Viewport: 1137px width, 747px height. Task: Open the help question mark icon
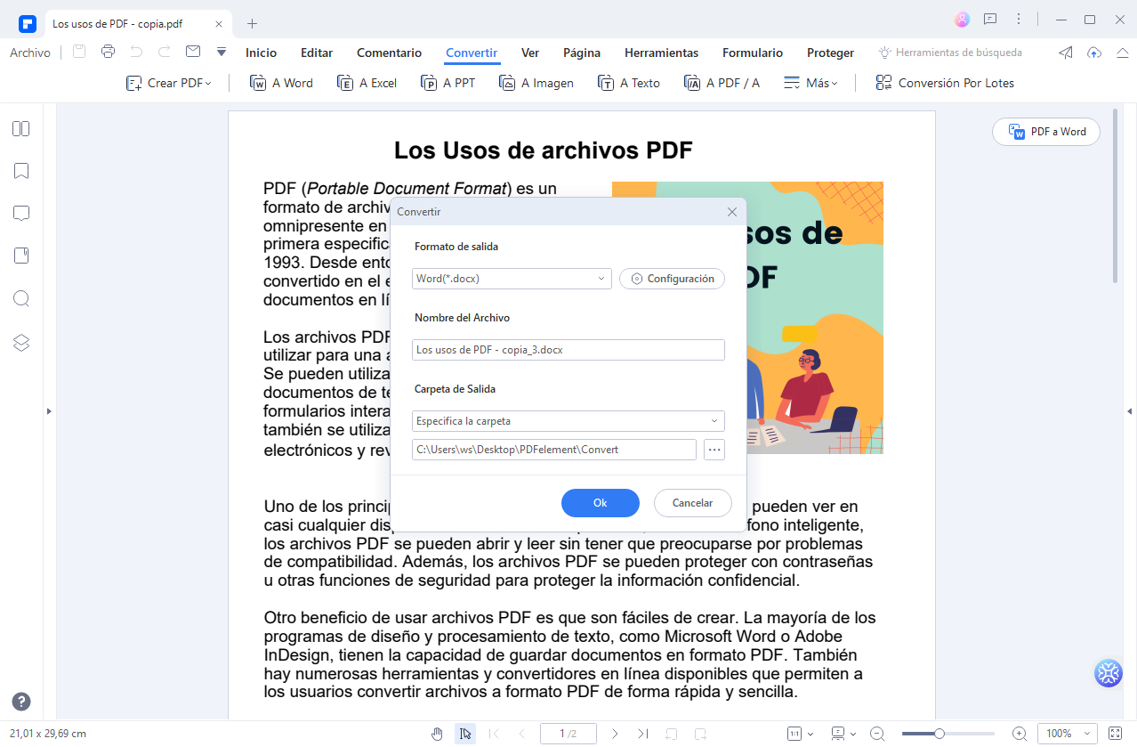pos(21,702)
